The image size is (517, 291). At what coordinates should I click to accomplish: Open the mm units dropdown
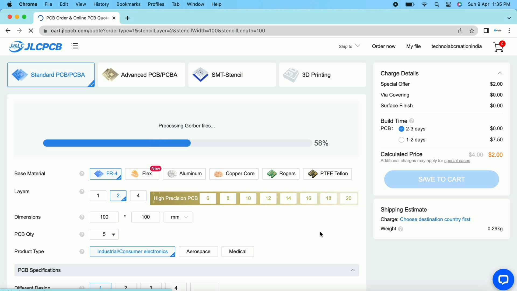pos(178,217)
